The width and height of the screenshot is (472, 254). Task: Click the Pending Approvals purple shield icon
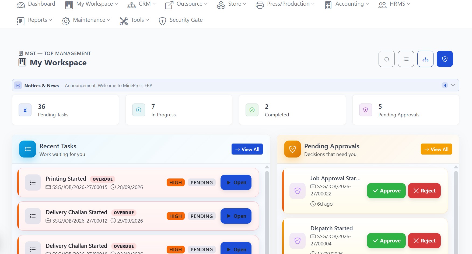[x=366, y=110]
